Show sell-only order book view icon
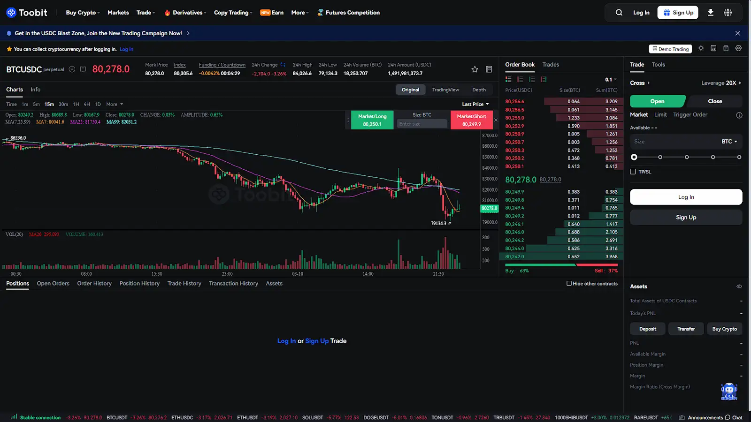 pos(520,79)
